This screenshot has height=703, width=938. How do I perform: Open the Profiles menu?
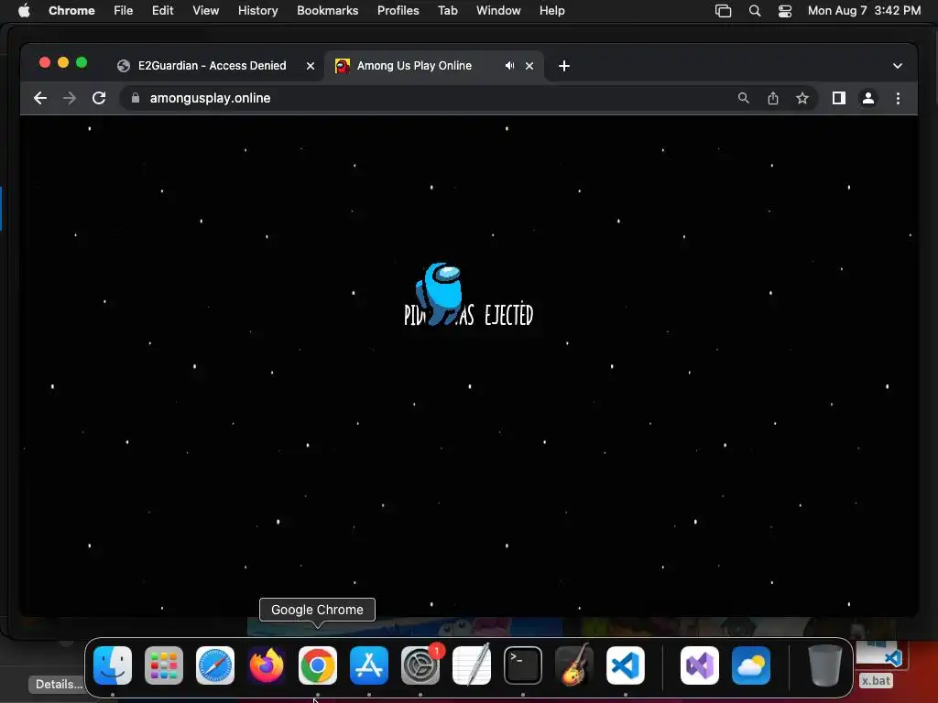398,11
